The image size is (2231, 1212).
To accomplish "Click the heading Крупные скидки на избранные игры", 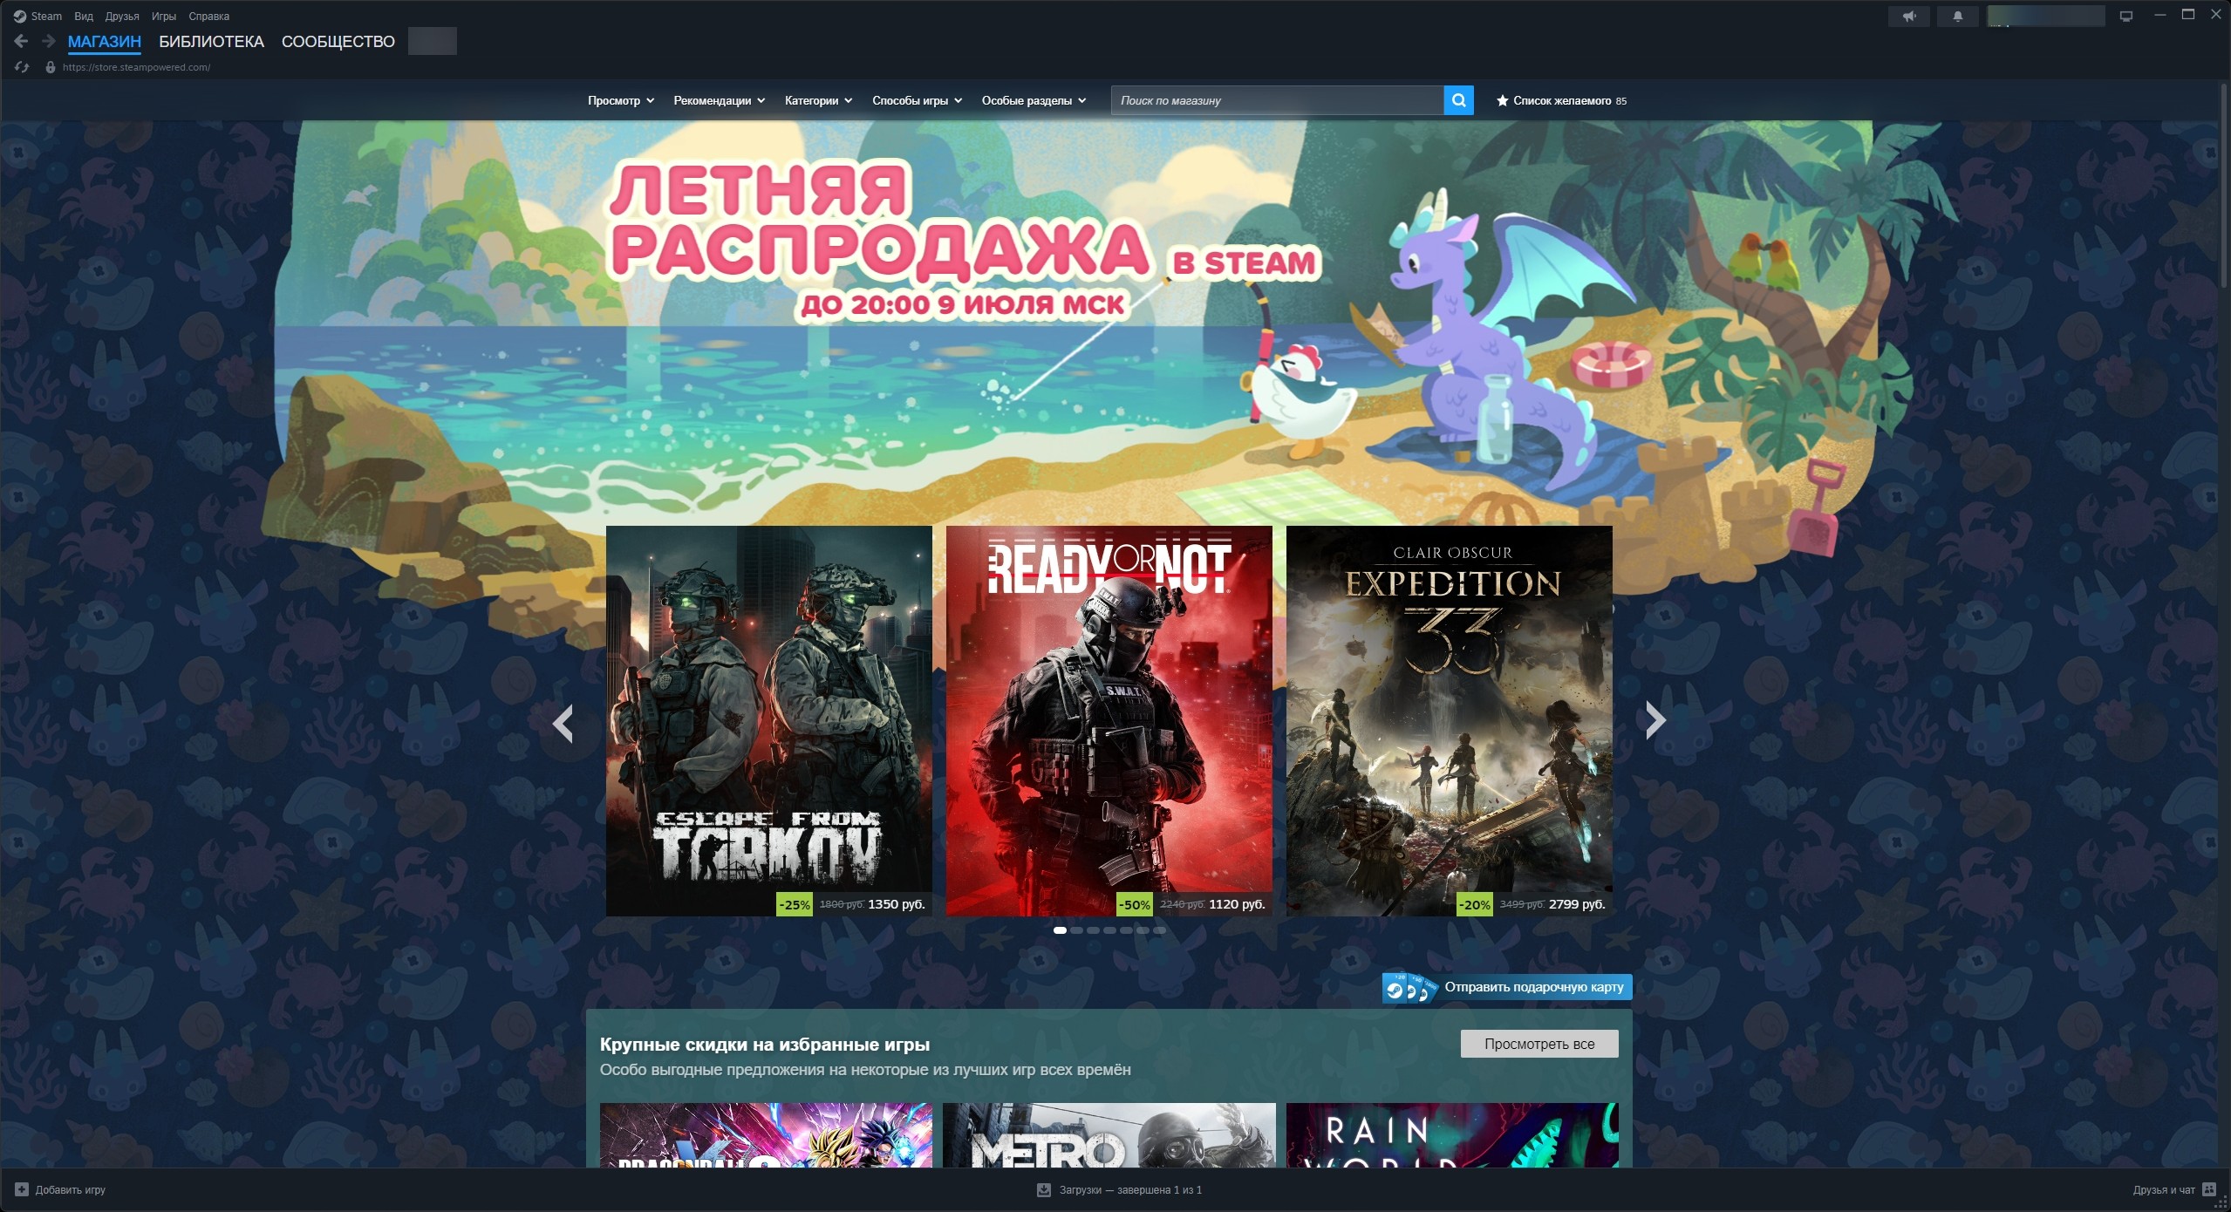I will [x=765, y=1045].
